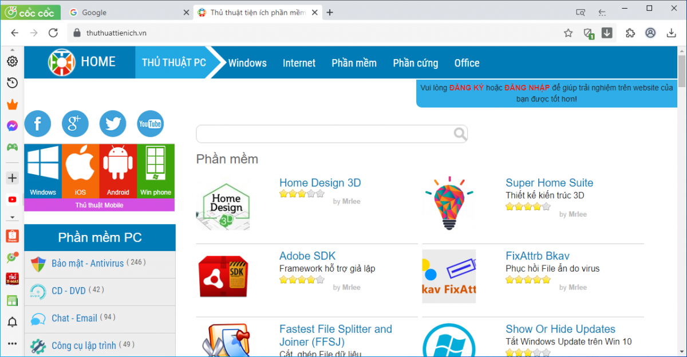The image size is (687, 357).
Task: Open Cốc Cốc sidebar settings gear
Action: (12, 61)
